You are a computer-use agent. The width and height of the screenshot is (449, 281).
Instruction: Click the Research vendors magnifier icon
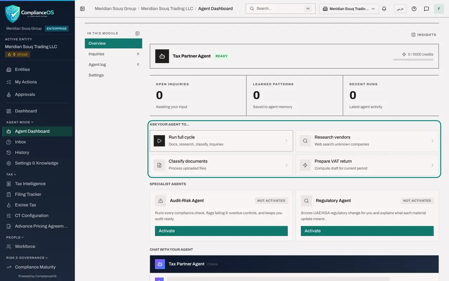(x=305, y=141)
